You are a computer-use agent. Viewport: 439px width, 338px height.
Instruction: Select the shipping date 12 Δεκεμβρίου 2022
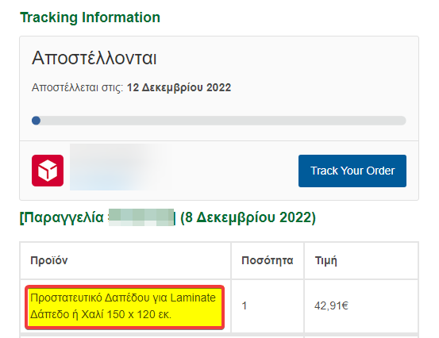179,87
